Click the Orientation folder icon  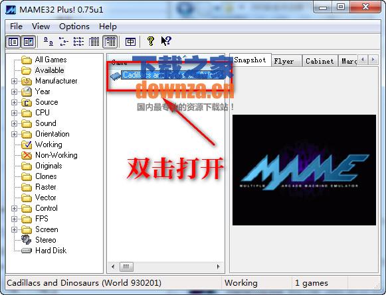pos(27,134)
